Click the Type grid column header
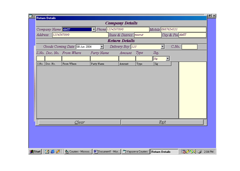Screen dimensions: 240x171 [x=145, y=64]
